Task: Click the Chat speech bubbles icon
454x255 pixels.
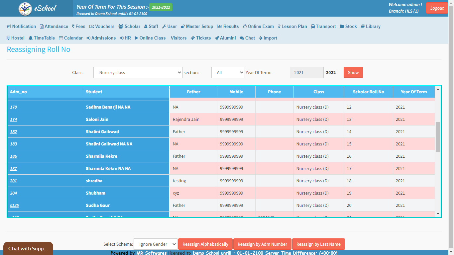Action: (x=242, y=38)
